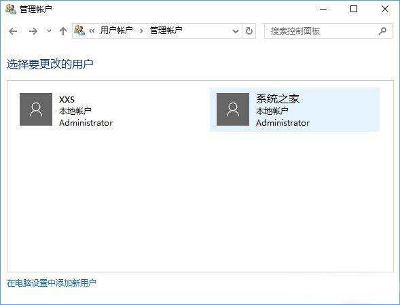
Task: Open address bar history dropdown
Action: 236,31
